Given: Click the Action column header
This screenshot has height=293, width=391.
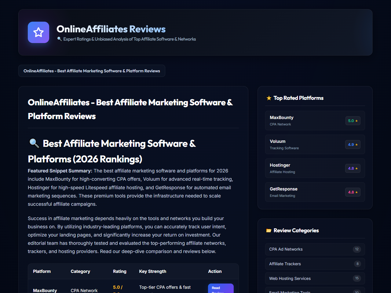Looking at the screenshot, I should (x=215, y=271).
